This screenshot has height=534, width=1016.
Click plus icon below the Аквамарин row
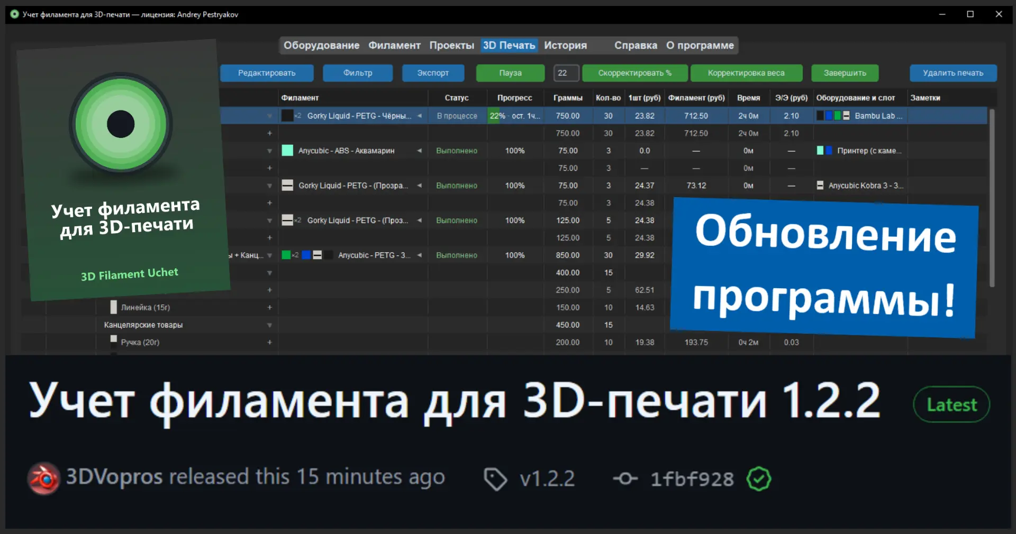(x=269, y=168)
